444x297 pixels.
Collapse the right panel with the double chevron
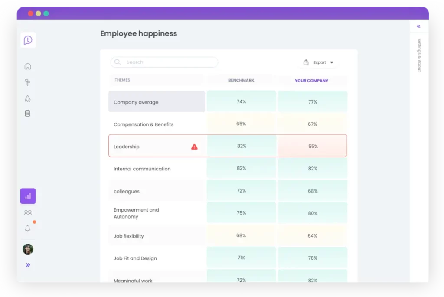pyautogui.click(x=418, y=26)
